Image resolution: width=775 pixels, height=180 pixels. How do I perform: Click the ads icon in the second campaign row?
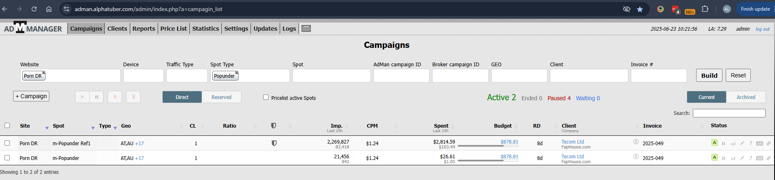pyautogui.click(x=759, y=158)
